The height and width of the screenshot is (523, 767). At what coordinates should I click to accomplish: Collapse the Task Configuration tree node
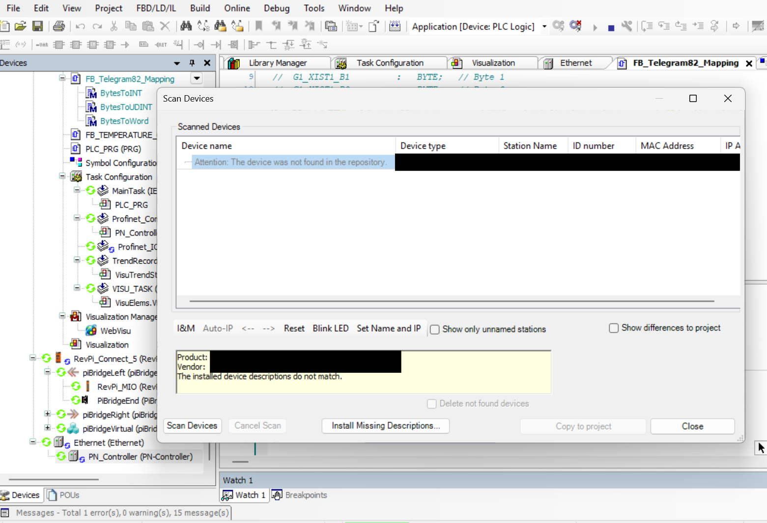click(62, 176)
